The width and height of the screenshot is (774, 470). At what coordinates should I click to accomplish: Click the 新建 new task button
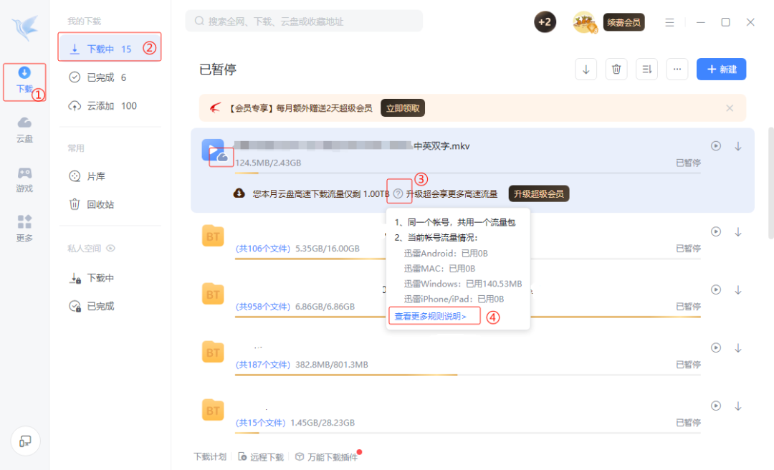coord(721,69)
